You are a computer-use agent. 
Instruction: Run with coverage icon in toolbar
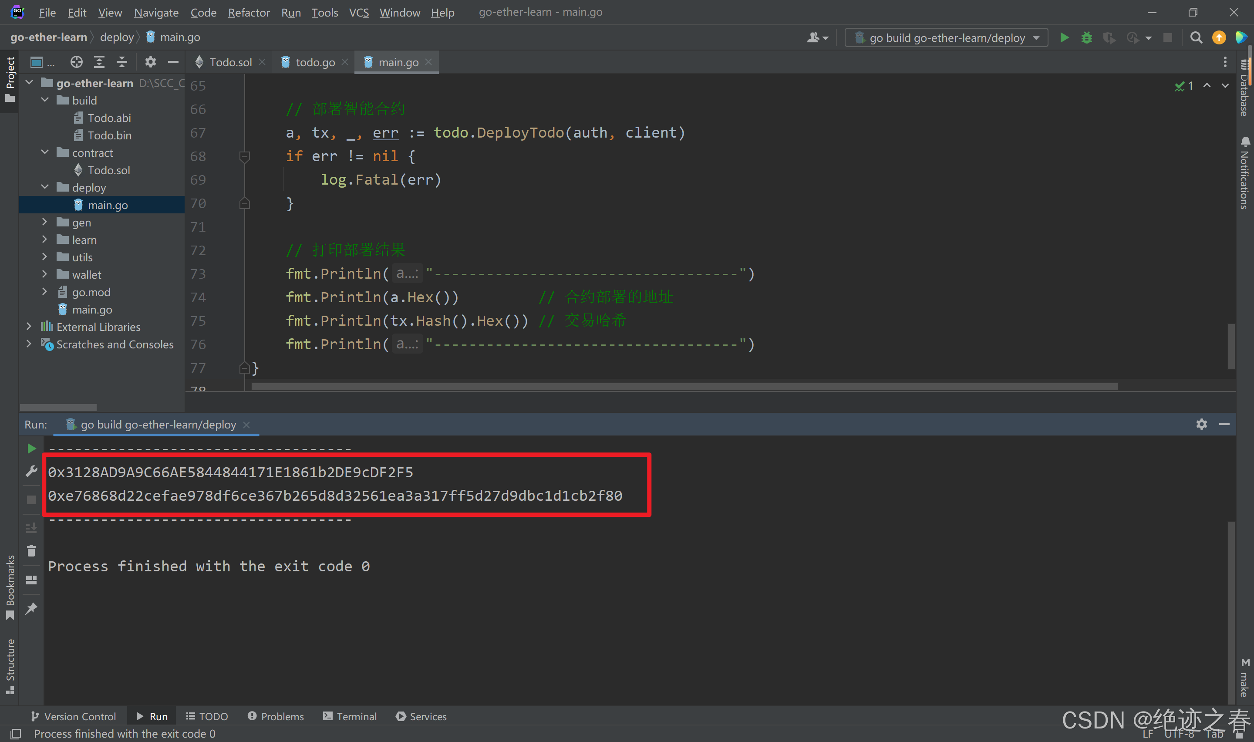(1109, 37)
